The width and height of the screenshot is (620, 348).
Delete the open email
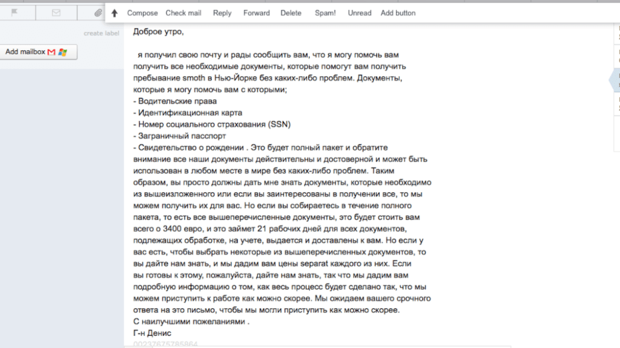point(291,13)
